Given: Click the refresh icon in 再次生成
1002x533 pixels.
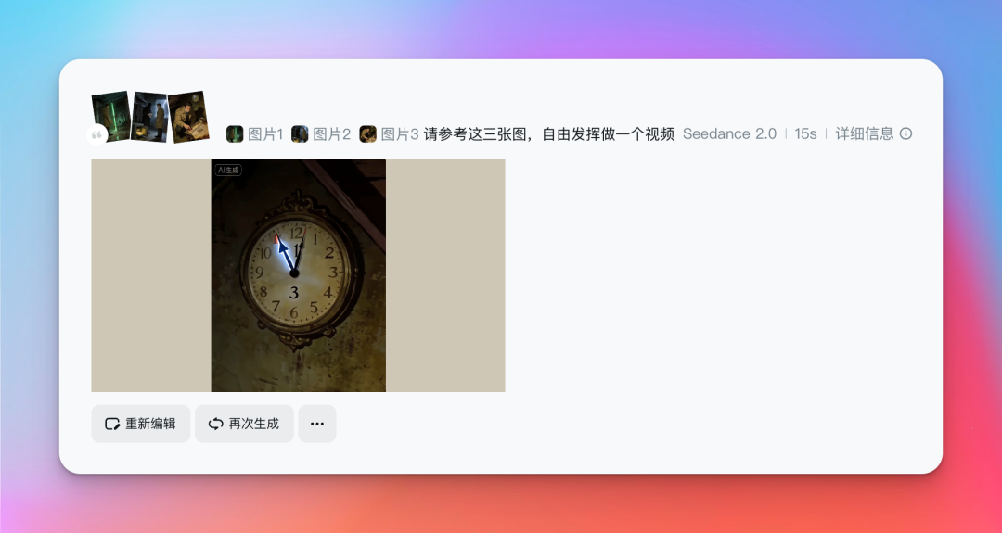Looking at the screenshot, I should tap(215, 424).
